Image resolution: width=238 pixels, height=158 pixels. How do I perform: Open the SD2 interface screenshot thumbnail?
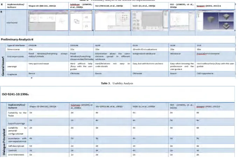pos(182,21)
